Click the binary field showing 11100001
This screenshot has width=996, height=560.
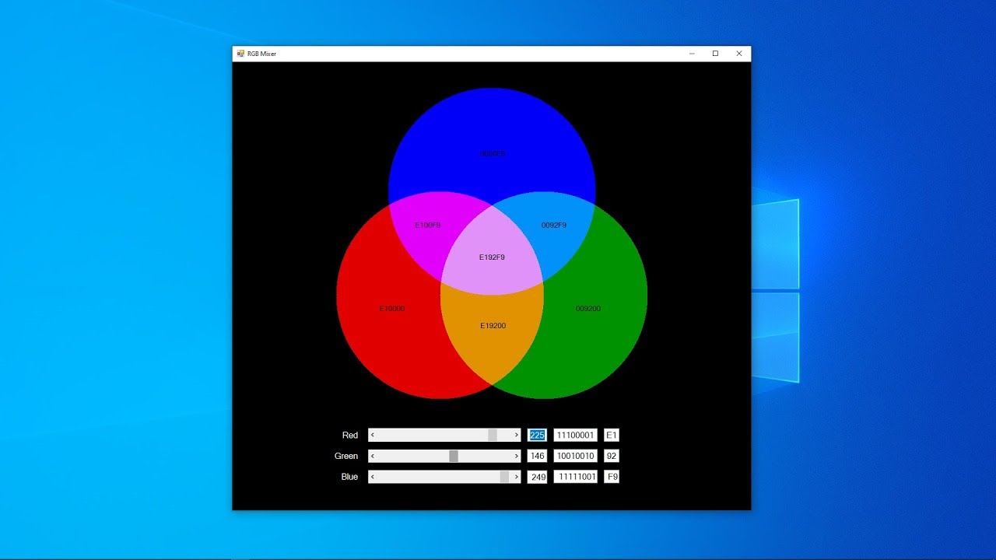click(x=575, y=435)
